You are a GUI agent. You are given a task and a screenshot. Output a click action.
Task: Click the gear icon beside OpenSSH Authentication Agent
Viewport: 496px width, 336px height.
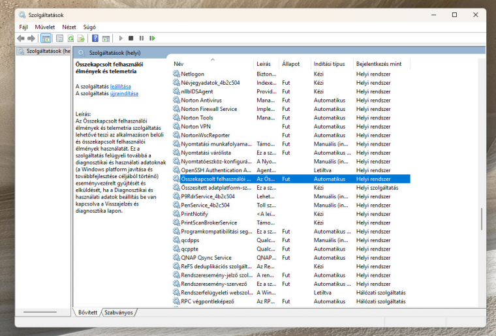click(176, 170)
